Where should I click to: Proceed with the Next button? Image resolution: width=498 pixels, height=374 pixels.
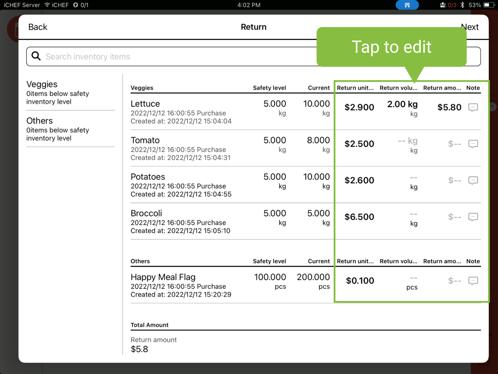click(470, 27)
